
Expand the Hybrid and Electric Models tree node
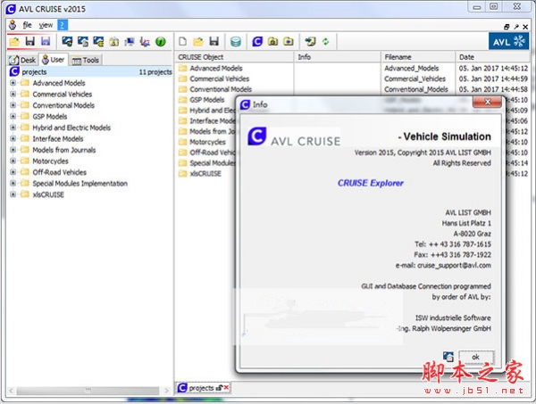pyautogui.click(x=13, y=128)
